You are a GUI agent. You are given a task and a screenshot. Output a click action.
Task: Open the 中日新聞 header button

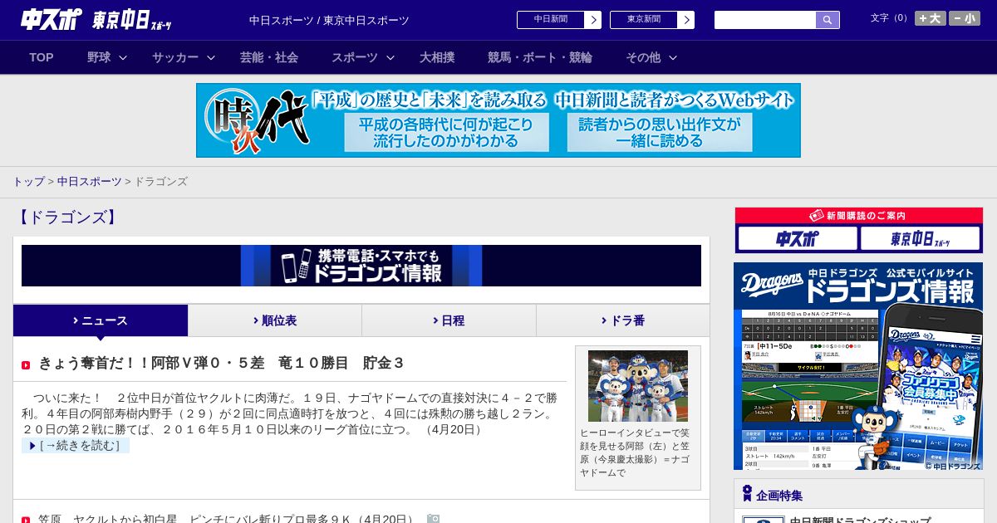click(x=558, y=20)
